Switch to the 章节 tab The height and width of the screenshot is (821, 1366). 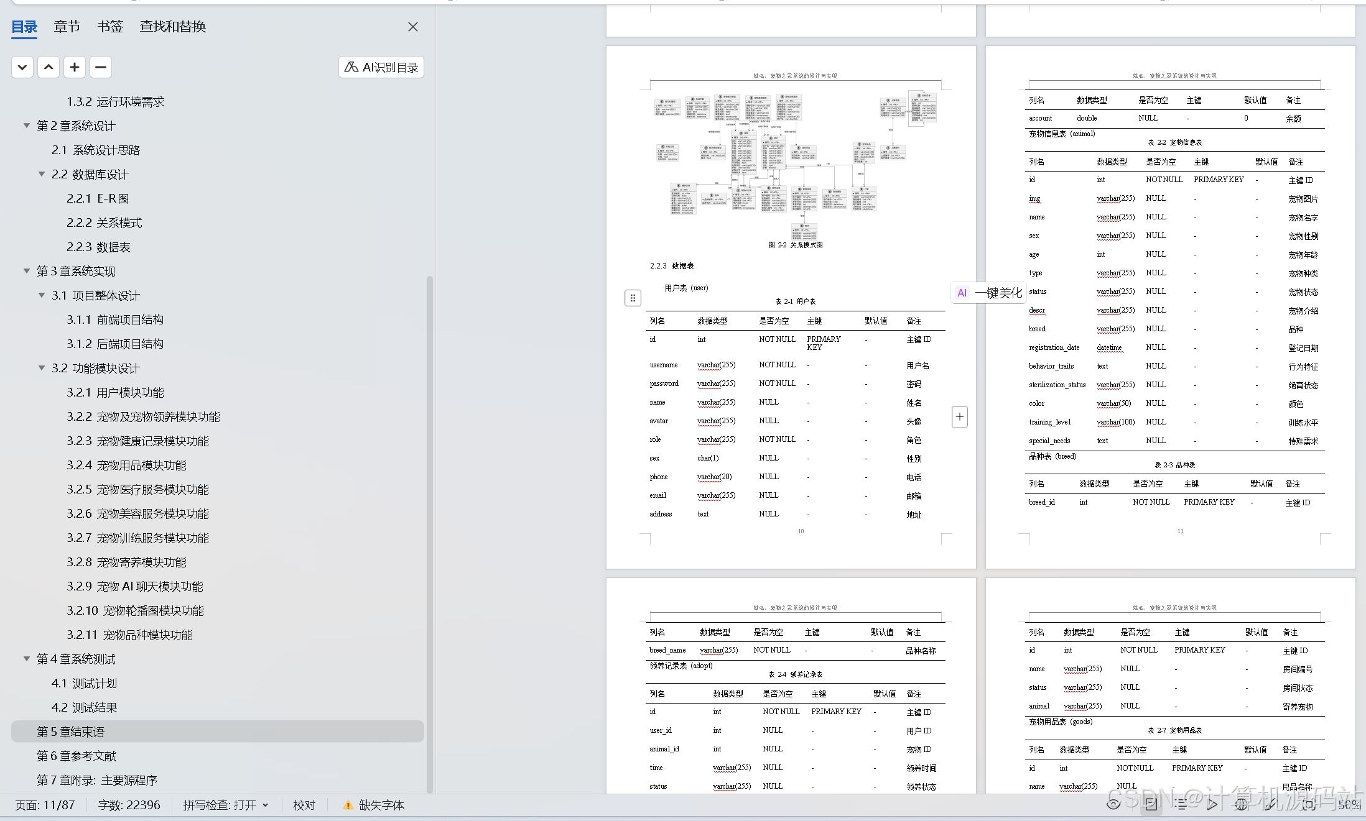pyautogui.click(x=67, y=27)
